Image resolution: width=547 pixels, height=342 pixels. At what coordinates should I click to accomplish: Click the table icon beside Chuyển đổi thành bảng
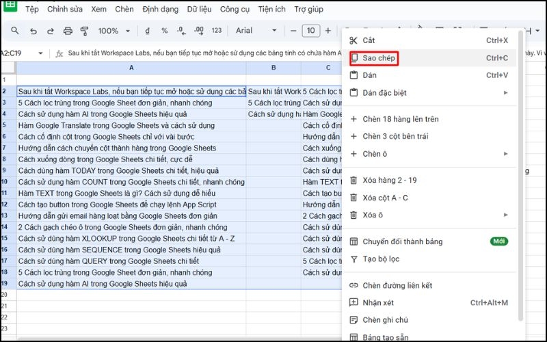[x=353, y=241]
